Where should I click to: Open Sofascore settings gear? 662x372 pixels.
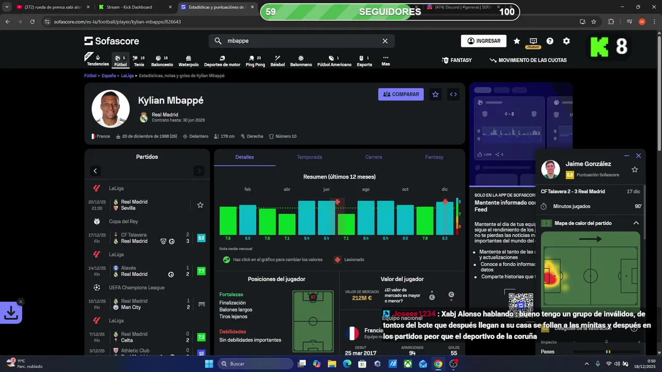coord(566,41)
